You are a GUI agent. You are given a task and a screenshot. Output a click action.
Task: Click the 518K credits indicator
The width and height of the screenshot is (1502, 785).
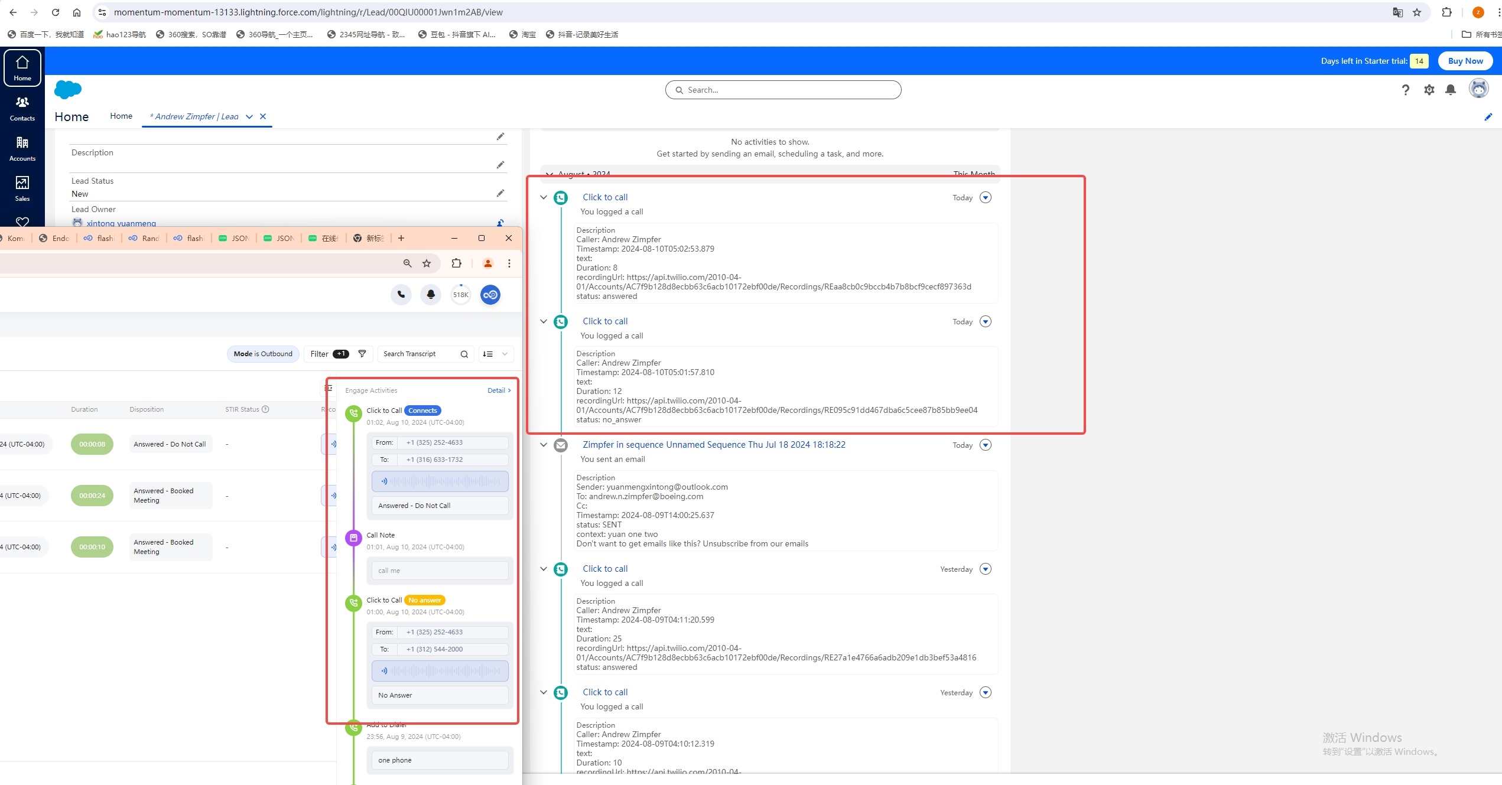pos(461,294)
